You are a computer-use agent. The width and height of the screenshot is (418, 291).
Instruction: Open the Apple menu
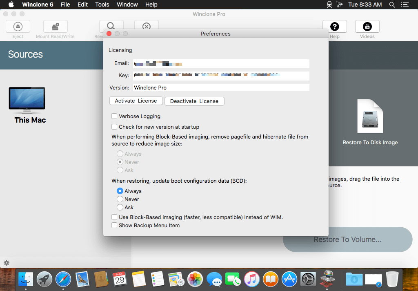coord(11,4)
